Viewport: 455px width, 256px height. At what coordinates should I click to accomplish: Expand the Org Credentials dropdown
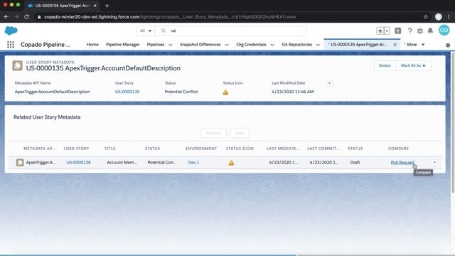(x=272, y=45)
